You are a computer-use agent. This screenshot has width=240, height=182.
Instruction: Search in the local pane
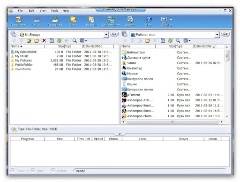178,41
